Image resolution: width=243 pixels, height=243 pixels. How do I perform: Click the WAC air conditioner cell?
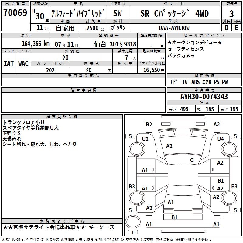click(23, 63)
